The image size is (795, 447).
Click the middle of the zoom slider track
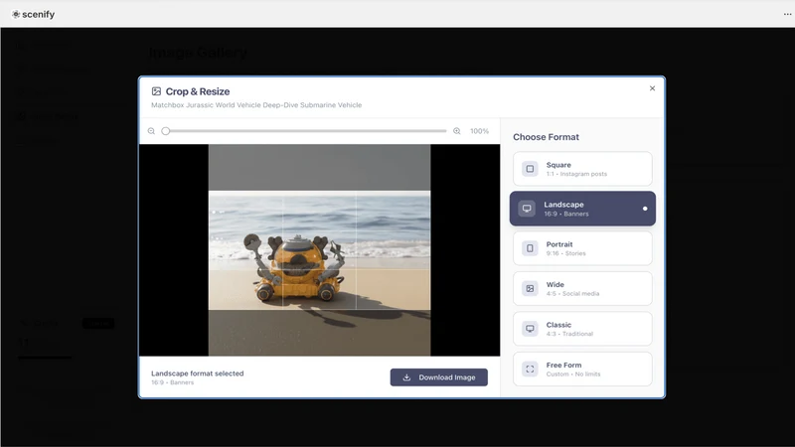coord(304,131)
